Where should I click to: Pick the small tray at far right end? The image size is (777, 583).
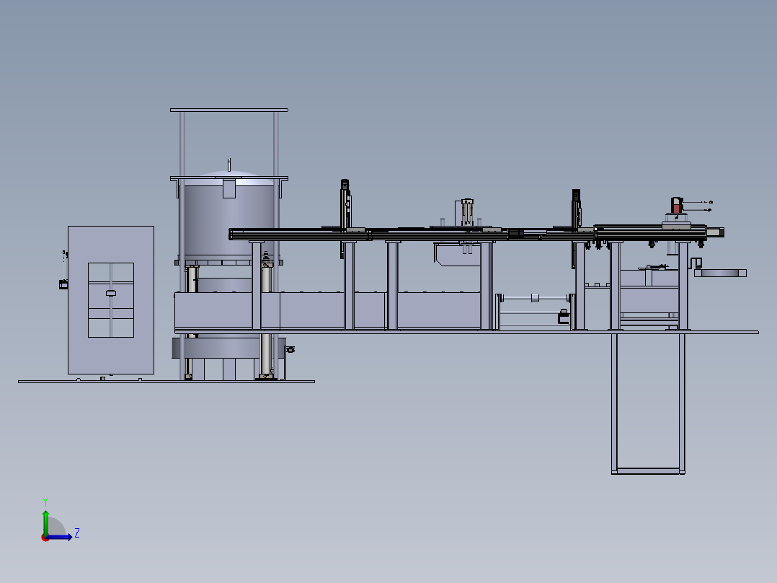[x=720, y=273]
